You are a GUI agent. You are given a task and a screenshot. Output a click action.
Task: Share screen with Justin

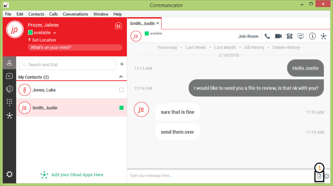(301, 36)
